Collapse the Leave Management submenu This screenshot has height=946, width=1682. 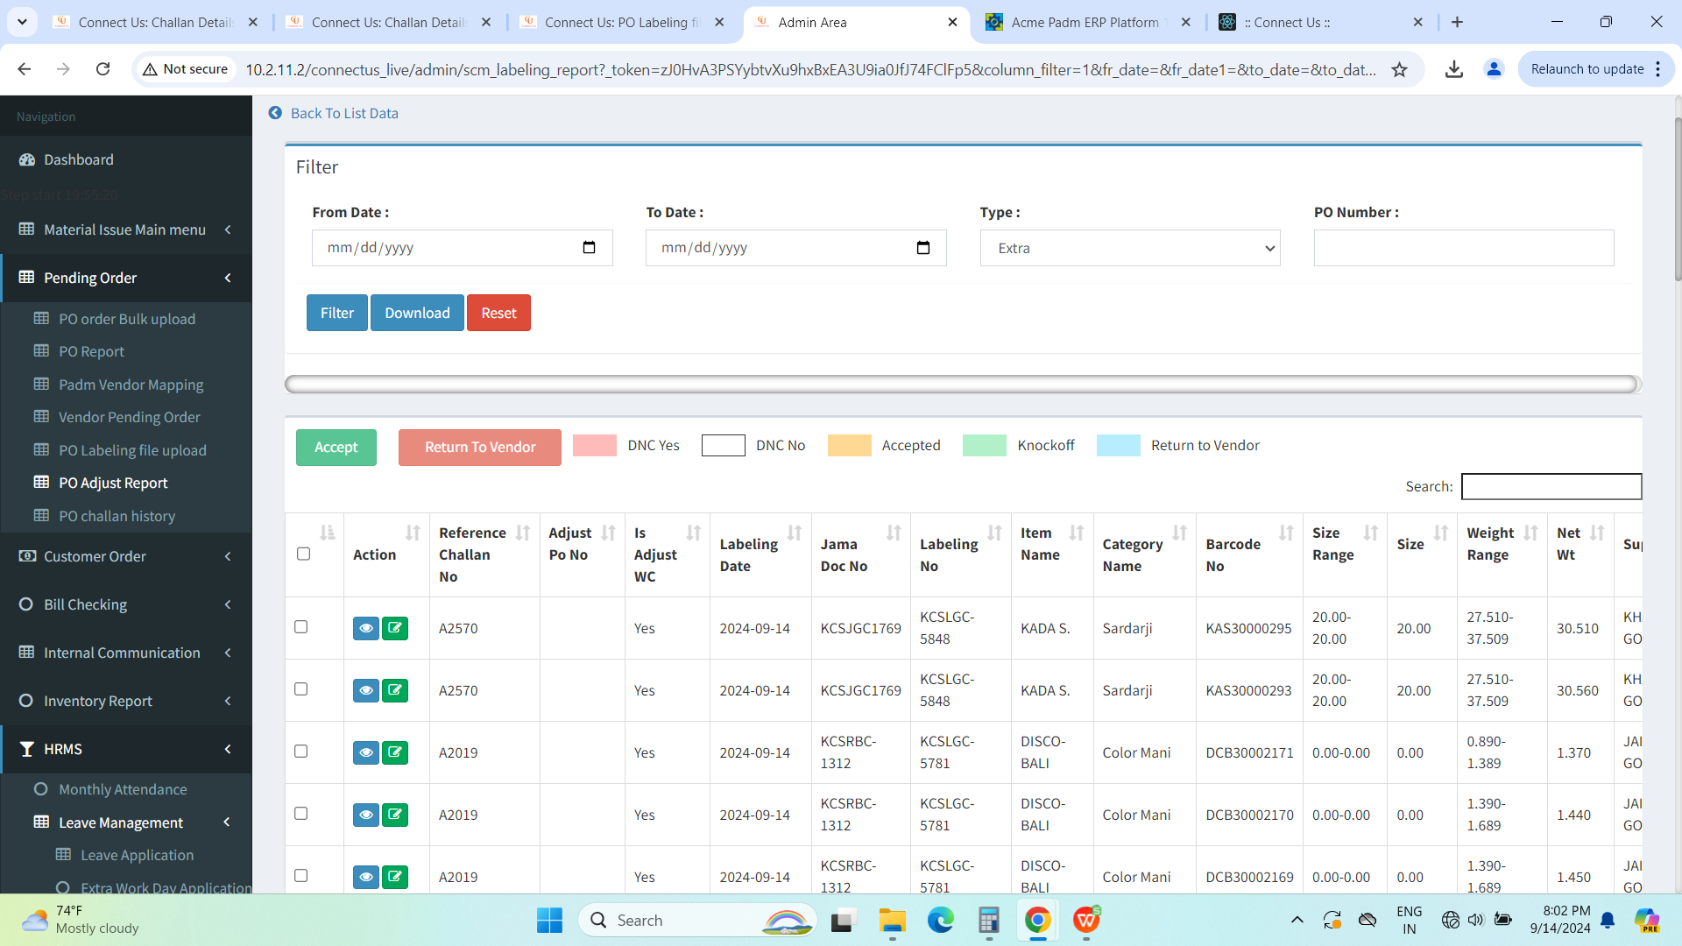126,822
